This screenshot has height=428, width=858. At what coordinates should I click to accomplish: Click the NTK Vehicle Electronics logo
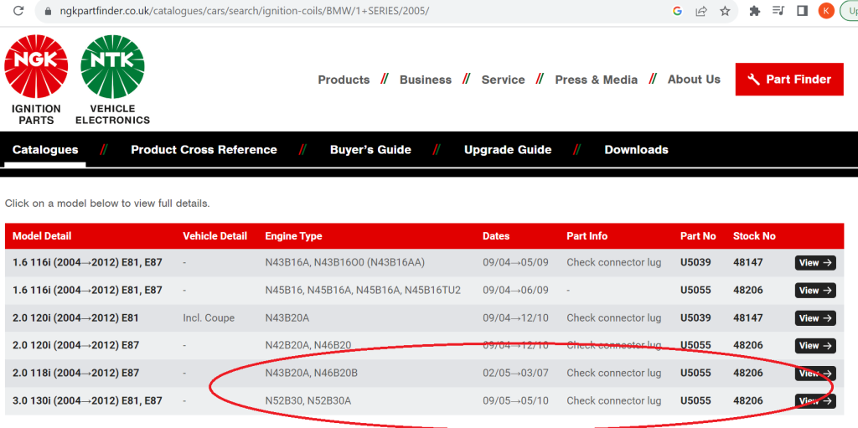pyautogui.click(x=112, y=80)
